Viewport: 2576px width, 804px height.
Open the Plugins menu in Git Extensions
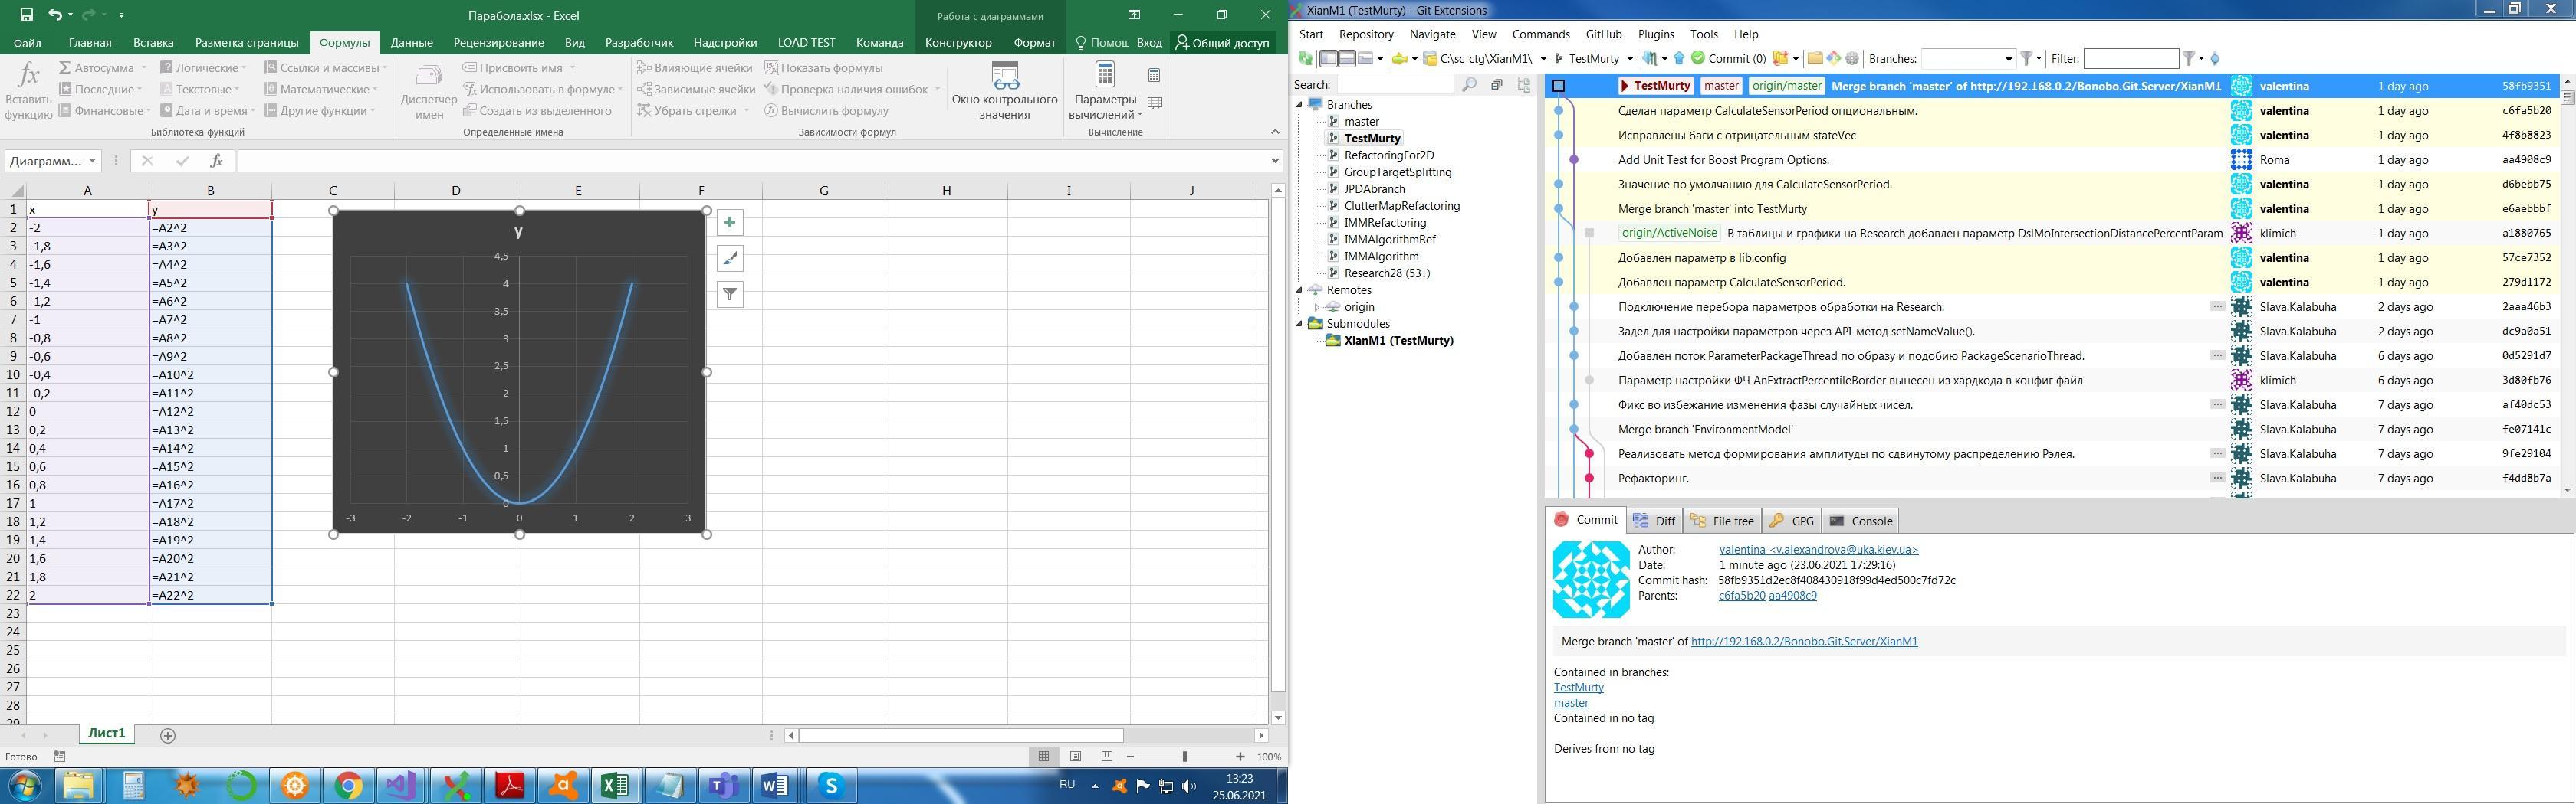click(1656, 34)
